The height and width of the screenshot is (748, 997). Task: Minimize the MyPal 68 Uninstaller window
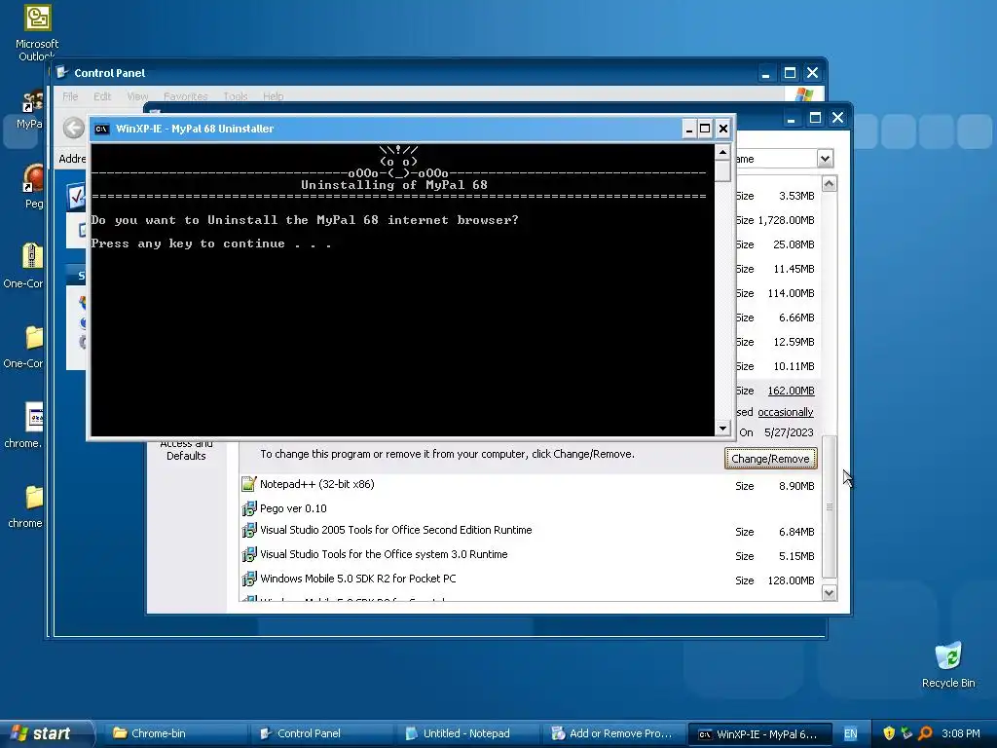[688, 130]
